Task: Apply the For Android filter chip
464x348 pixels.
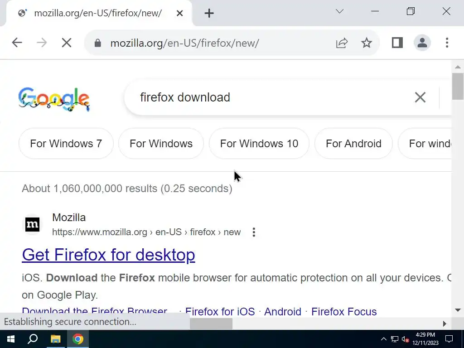Action: (x=353, y=144)
